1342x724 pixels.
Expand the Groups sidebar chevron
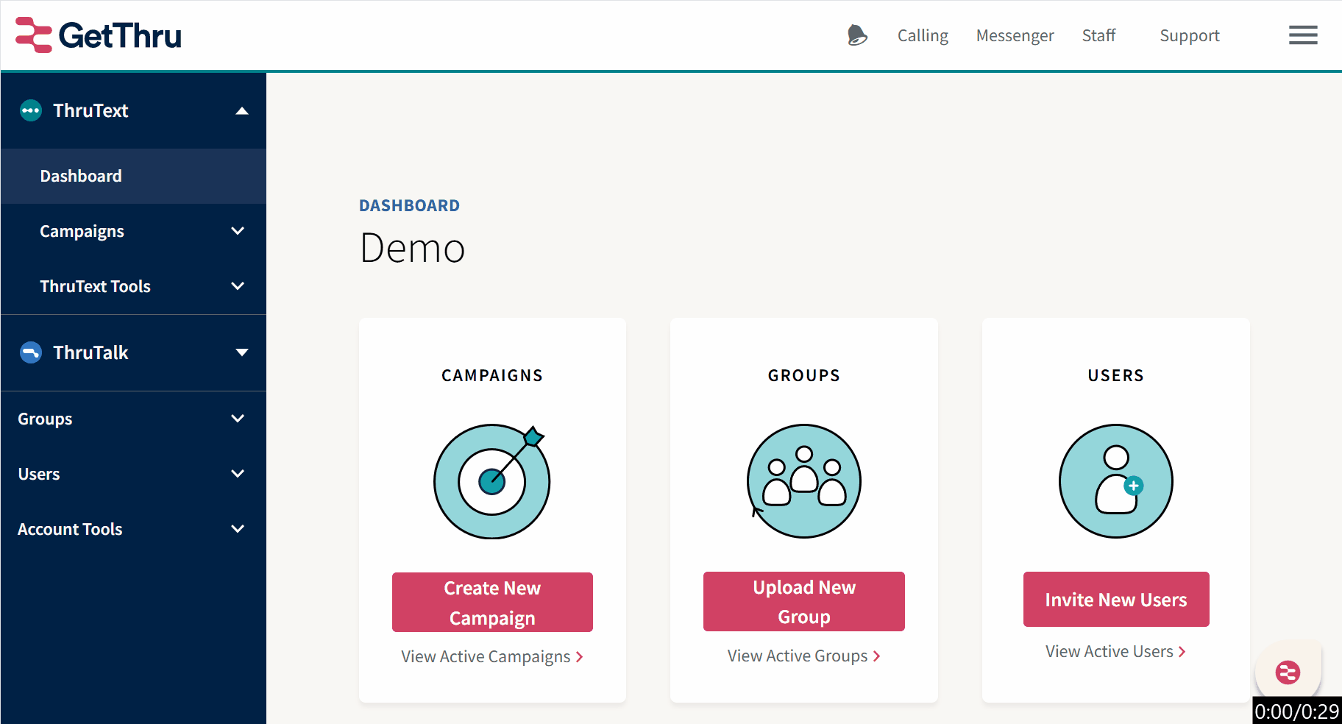click(238, 419)
